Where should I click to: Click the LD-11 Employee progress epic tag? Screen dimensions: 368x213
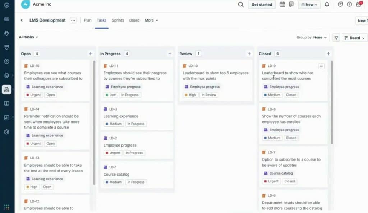click(123, 87)
